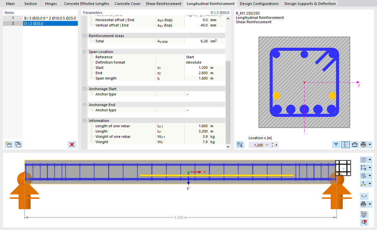Create a new reinforcement item
This screenshot has height=230, width=377.
pyautogui.click(x=9, y=144)
